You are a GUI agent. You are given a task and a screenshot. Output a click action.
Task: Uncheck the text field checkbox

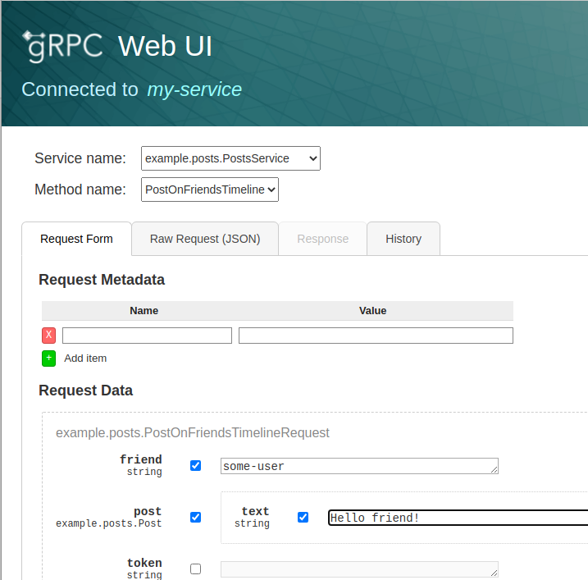click(x=303, y=518)
